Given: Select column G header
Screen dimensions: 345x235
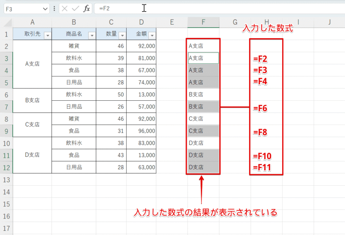Looking at the screenshot, I should pos(235,22).
